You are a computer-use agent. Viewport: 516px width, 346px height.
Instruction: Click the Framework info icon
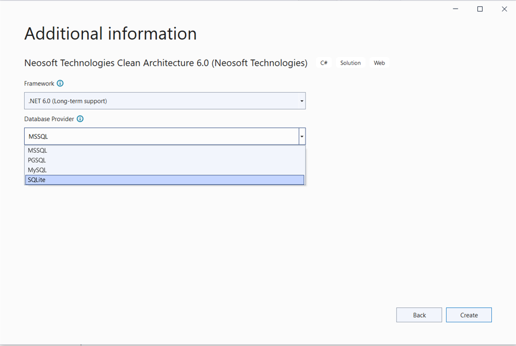tap(60, 83)
